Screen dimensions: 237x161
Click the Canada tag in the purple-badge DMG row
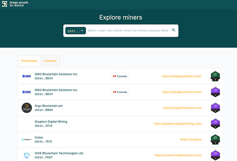click(x=120, y=92)
